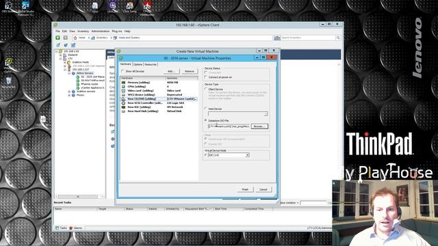Click the Remove hardware button
Viewport: 438px width, 246px height.
click(x=190, y=71)
